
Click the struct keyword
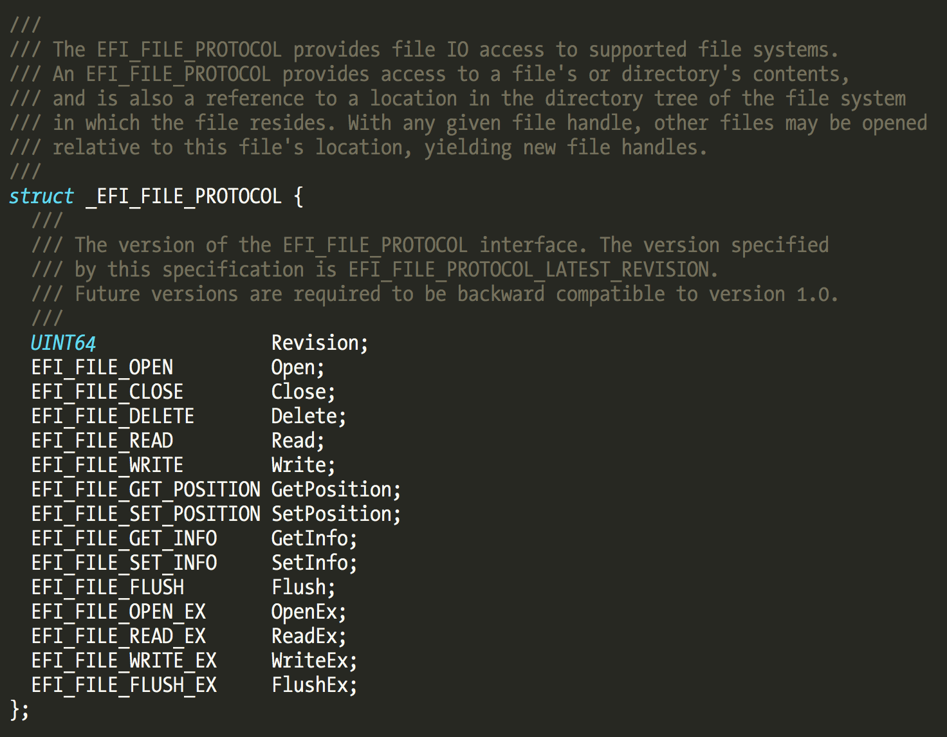tap(42, 196)
